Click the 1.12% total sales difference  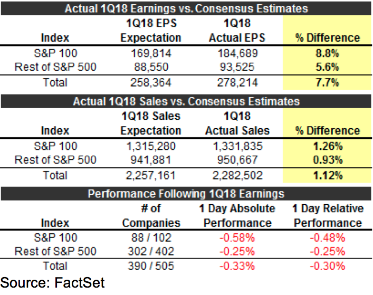click(x=328, y=175)
